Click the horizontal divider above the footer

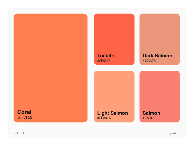[x=97, y=129]
